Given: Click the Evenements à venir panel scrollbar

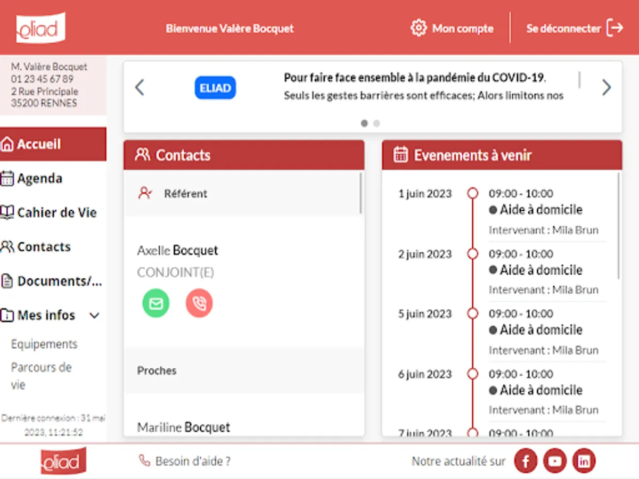Looking at the screenshot, I should pyautogui.click(x=619, y=226).
